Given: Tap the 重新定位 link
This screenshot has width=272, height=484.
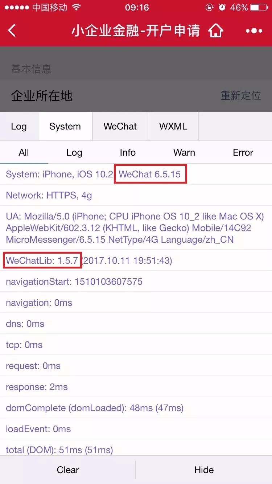Looking at the screenshot, I should coord(241,95).
